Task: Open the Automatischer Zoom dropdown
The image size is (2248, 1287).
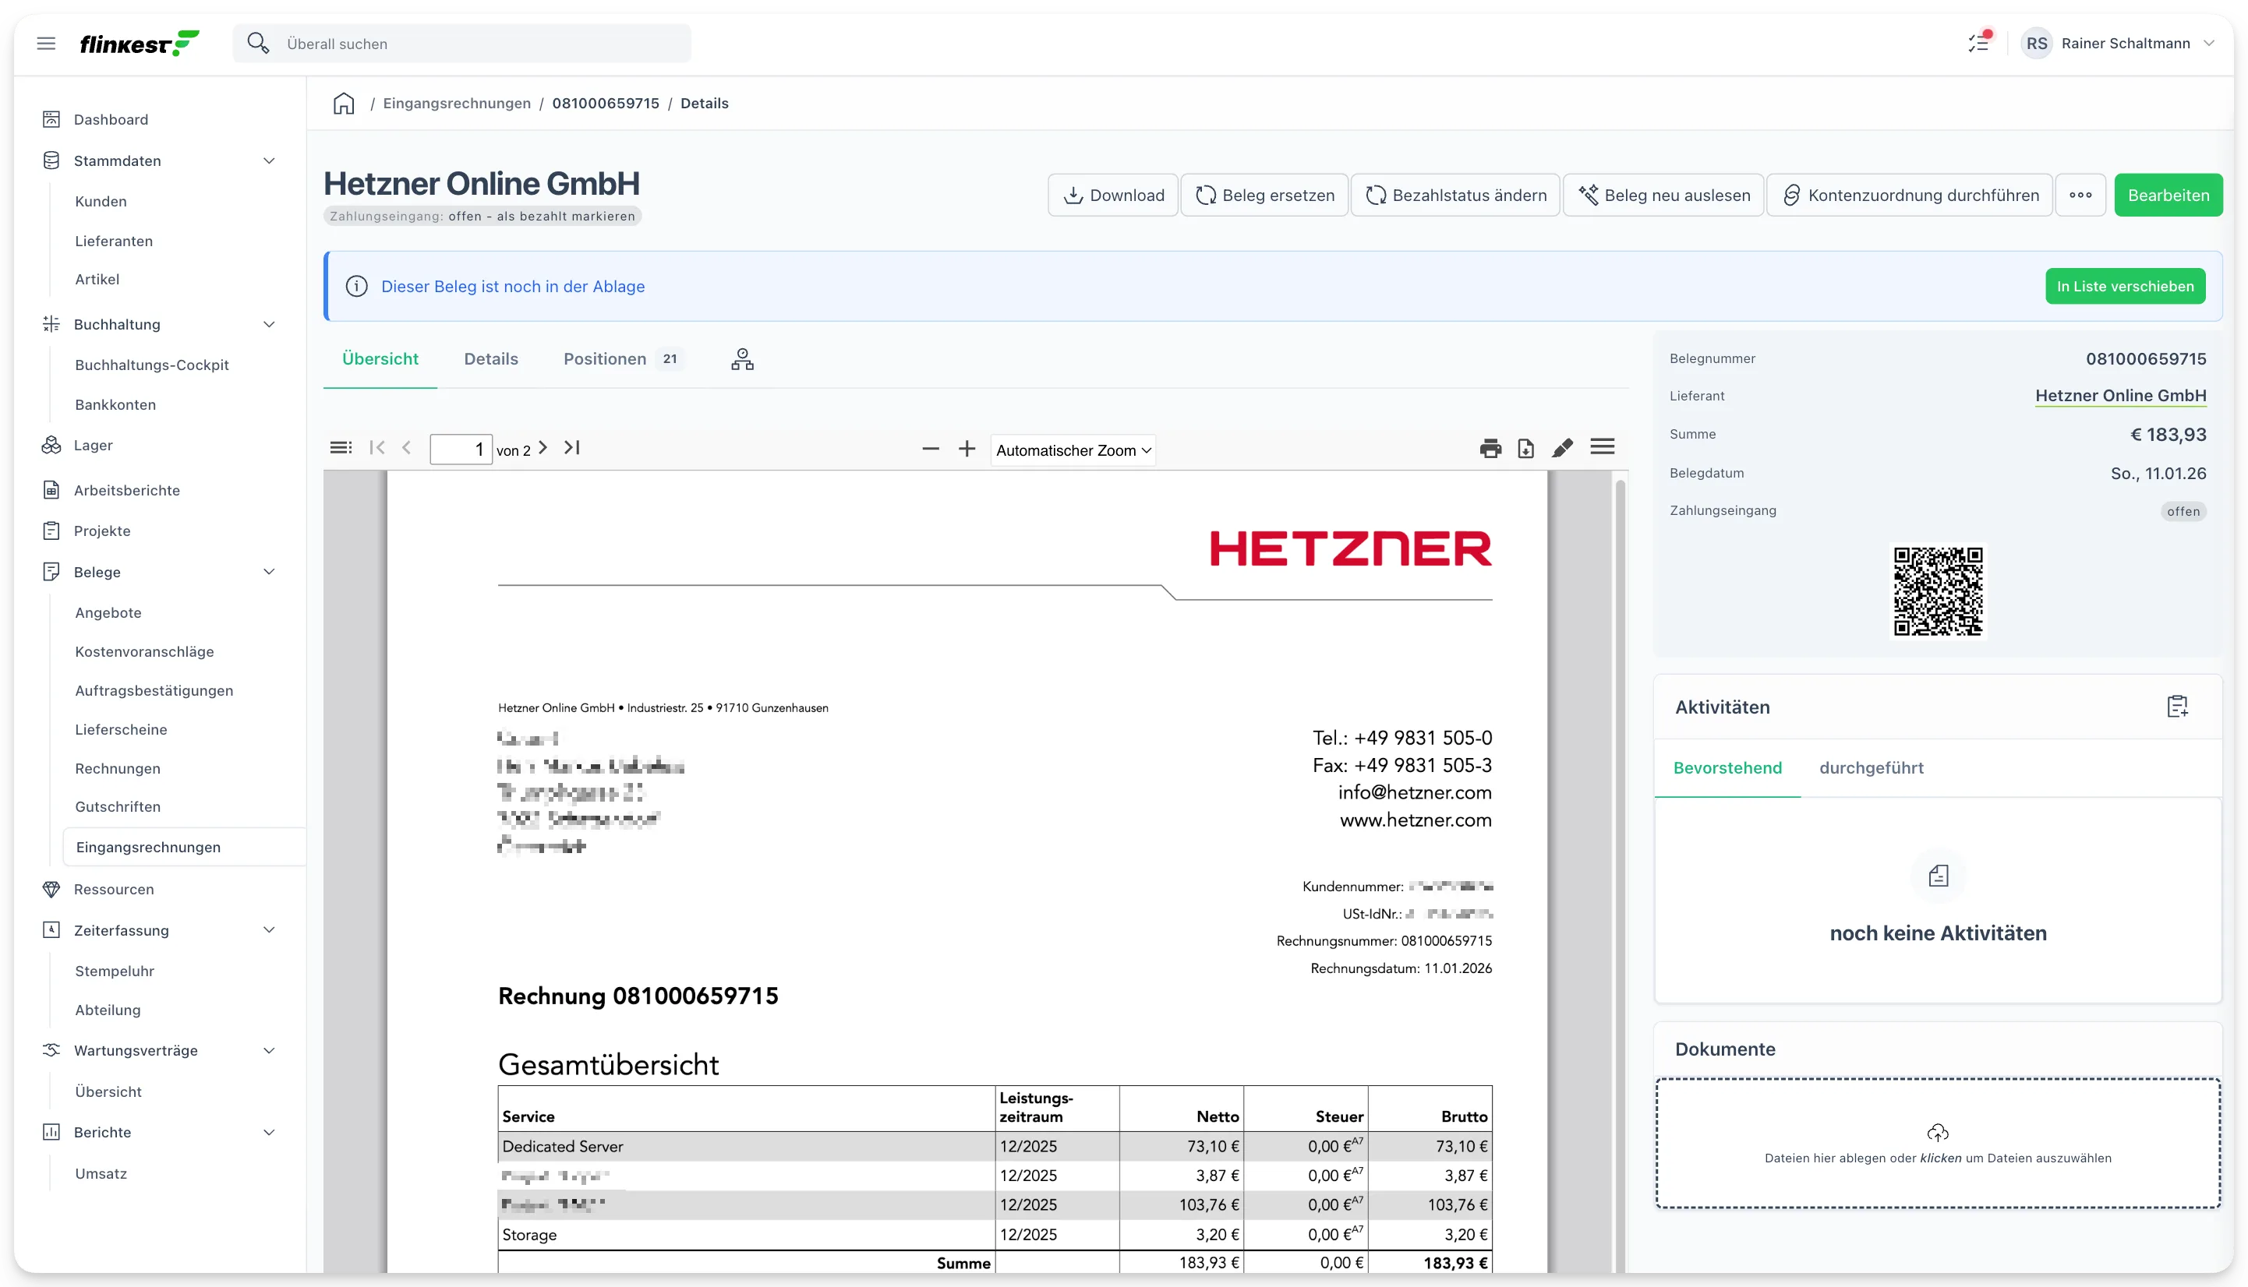Action: pos(1073,450)
